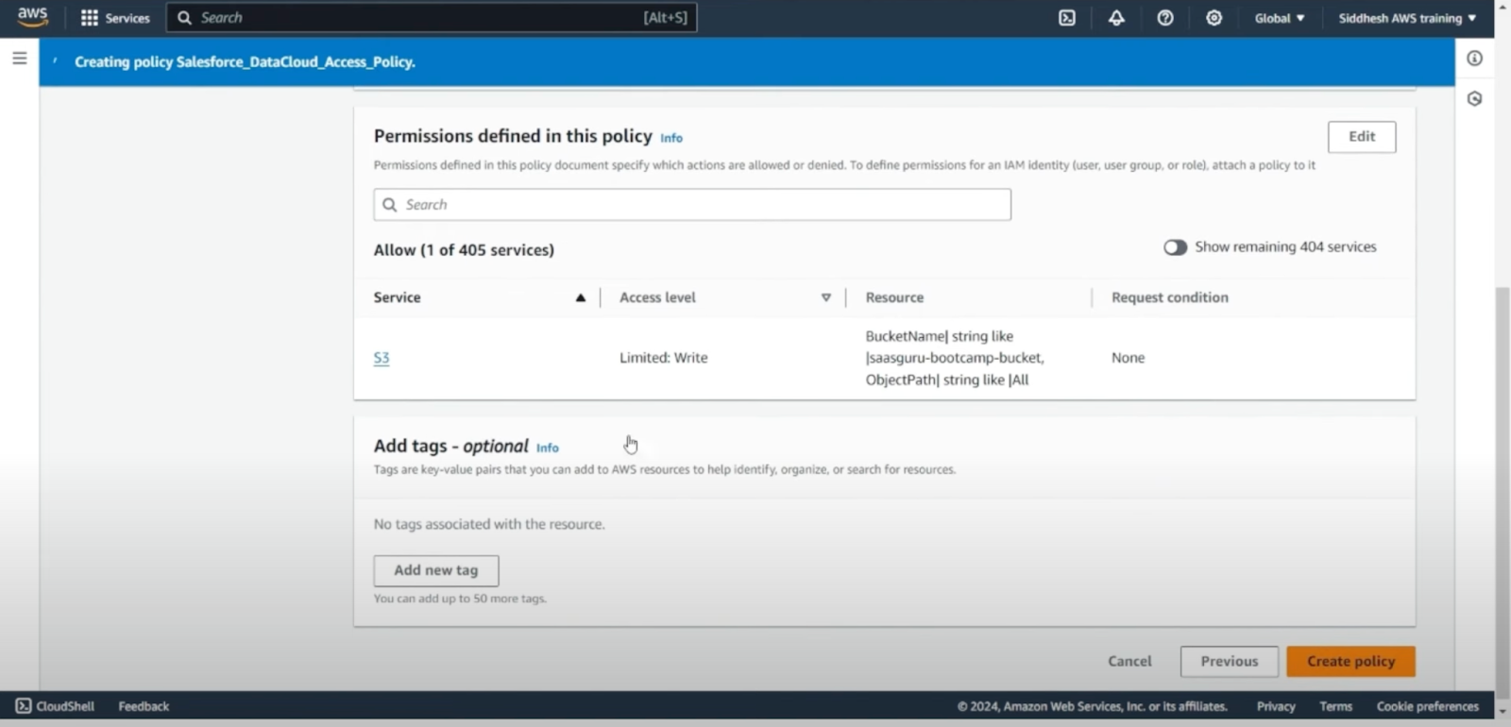Click the saasguru-bootcamp-bucket resource text
The width and height of the screenshot is (1511, 727).
coord(955,358)
